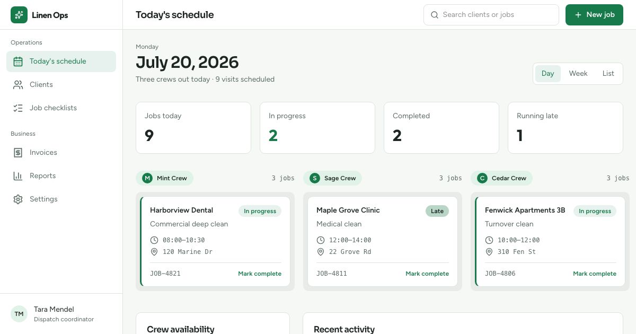The height and width of the screenshot is (334, 636).
Task: Click the Tara Mendel user name
Action: coord(54,310)
